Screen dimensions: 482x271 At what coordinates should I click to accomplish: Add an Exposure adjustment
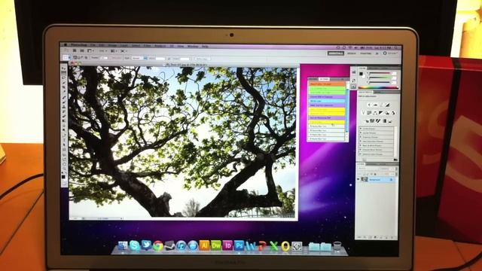(x=387, y=105)
